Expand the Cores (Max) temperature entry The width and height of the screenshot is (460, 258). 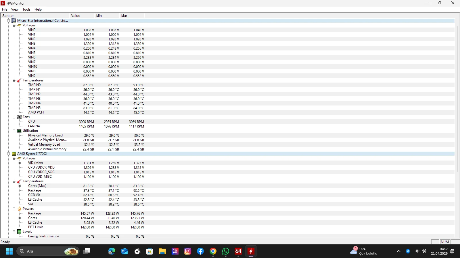(19, 186)
